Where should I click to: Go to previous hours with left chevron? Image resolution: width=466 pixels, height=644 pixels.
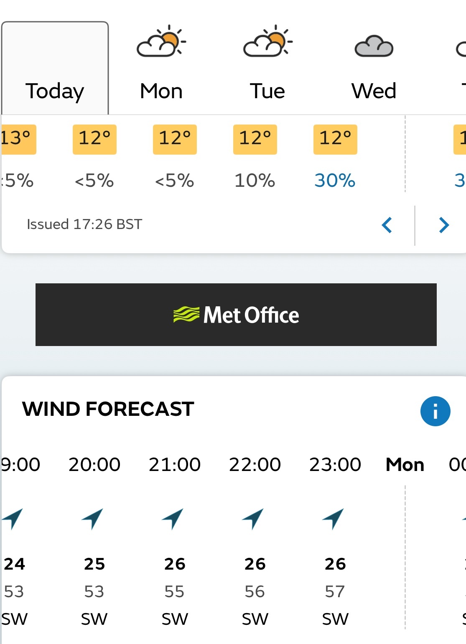387,225
